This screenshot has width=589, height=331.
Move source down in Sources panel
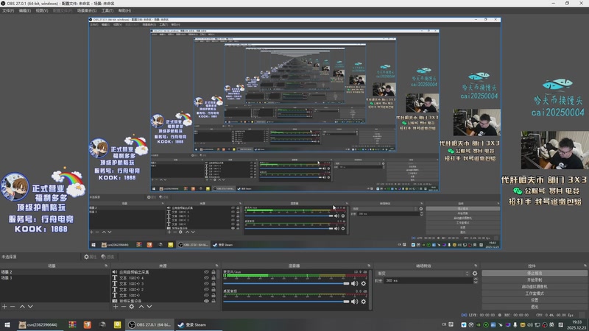click(149, 307)
